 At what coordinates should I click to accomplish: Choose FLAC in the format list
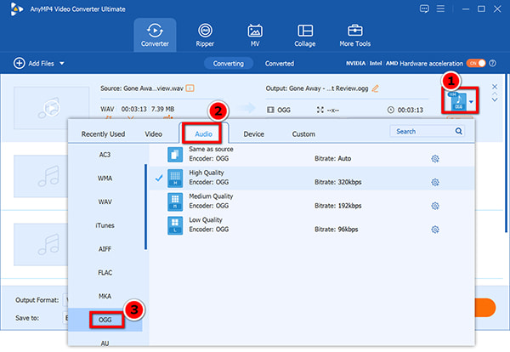(x=105, y=273)
